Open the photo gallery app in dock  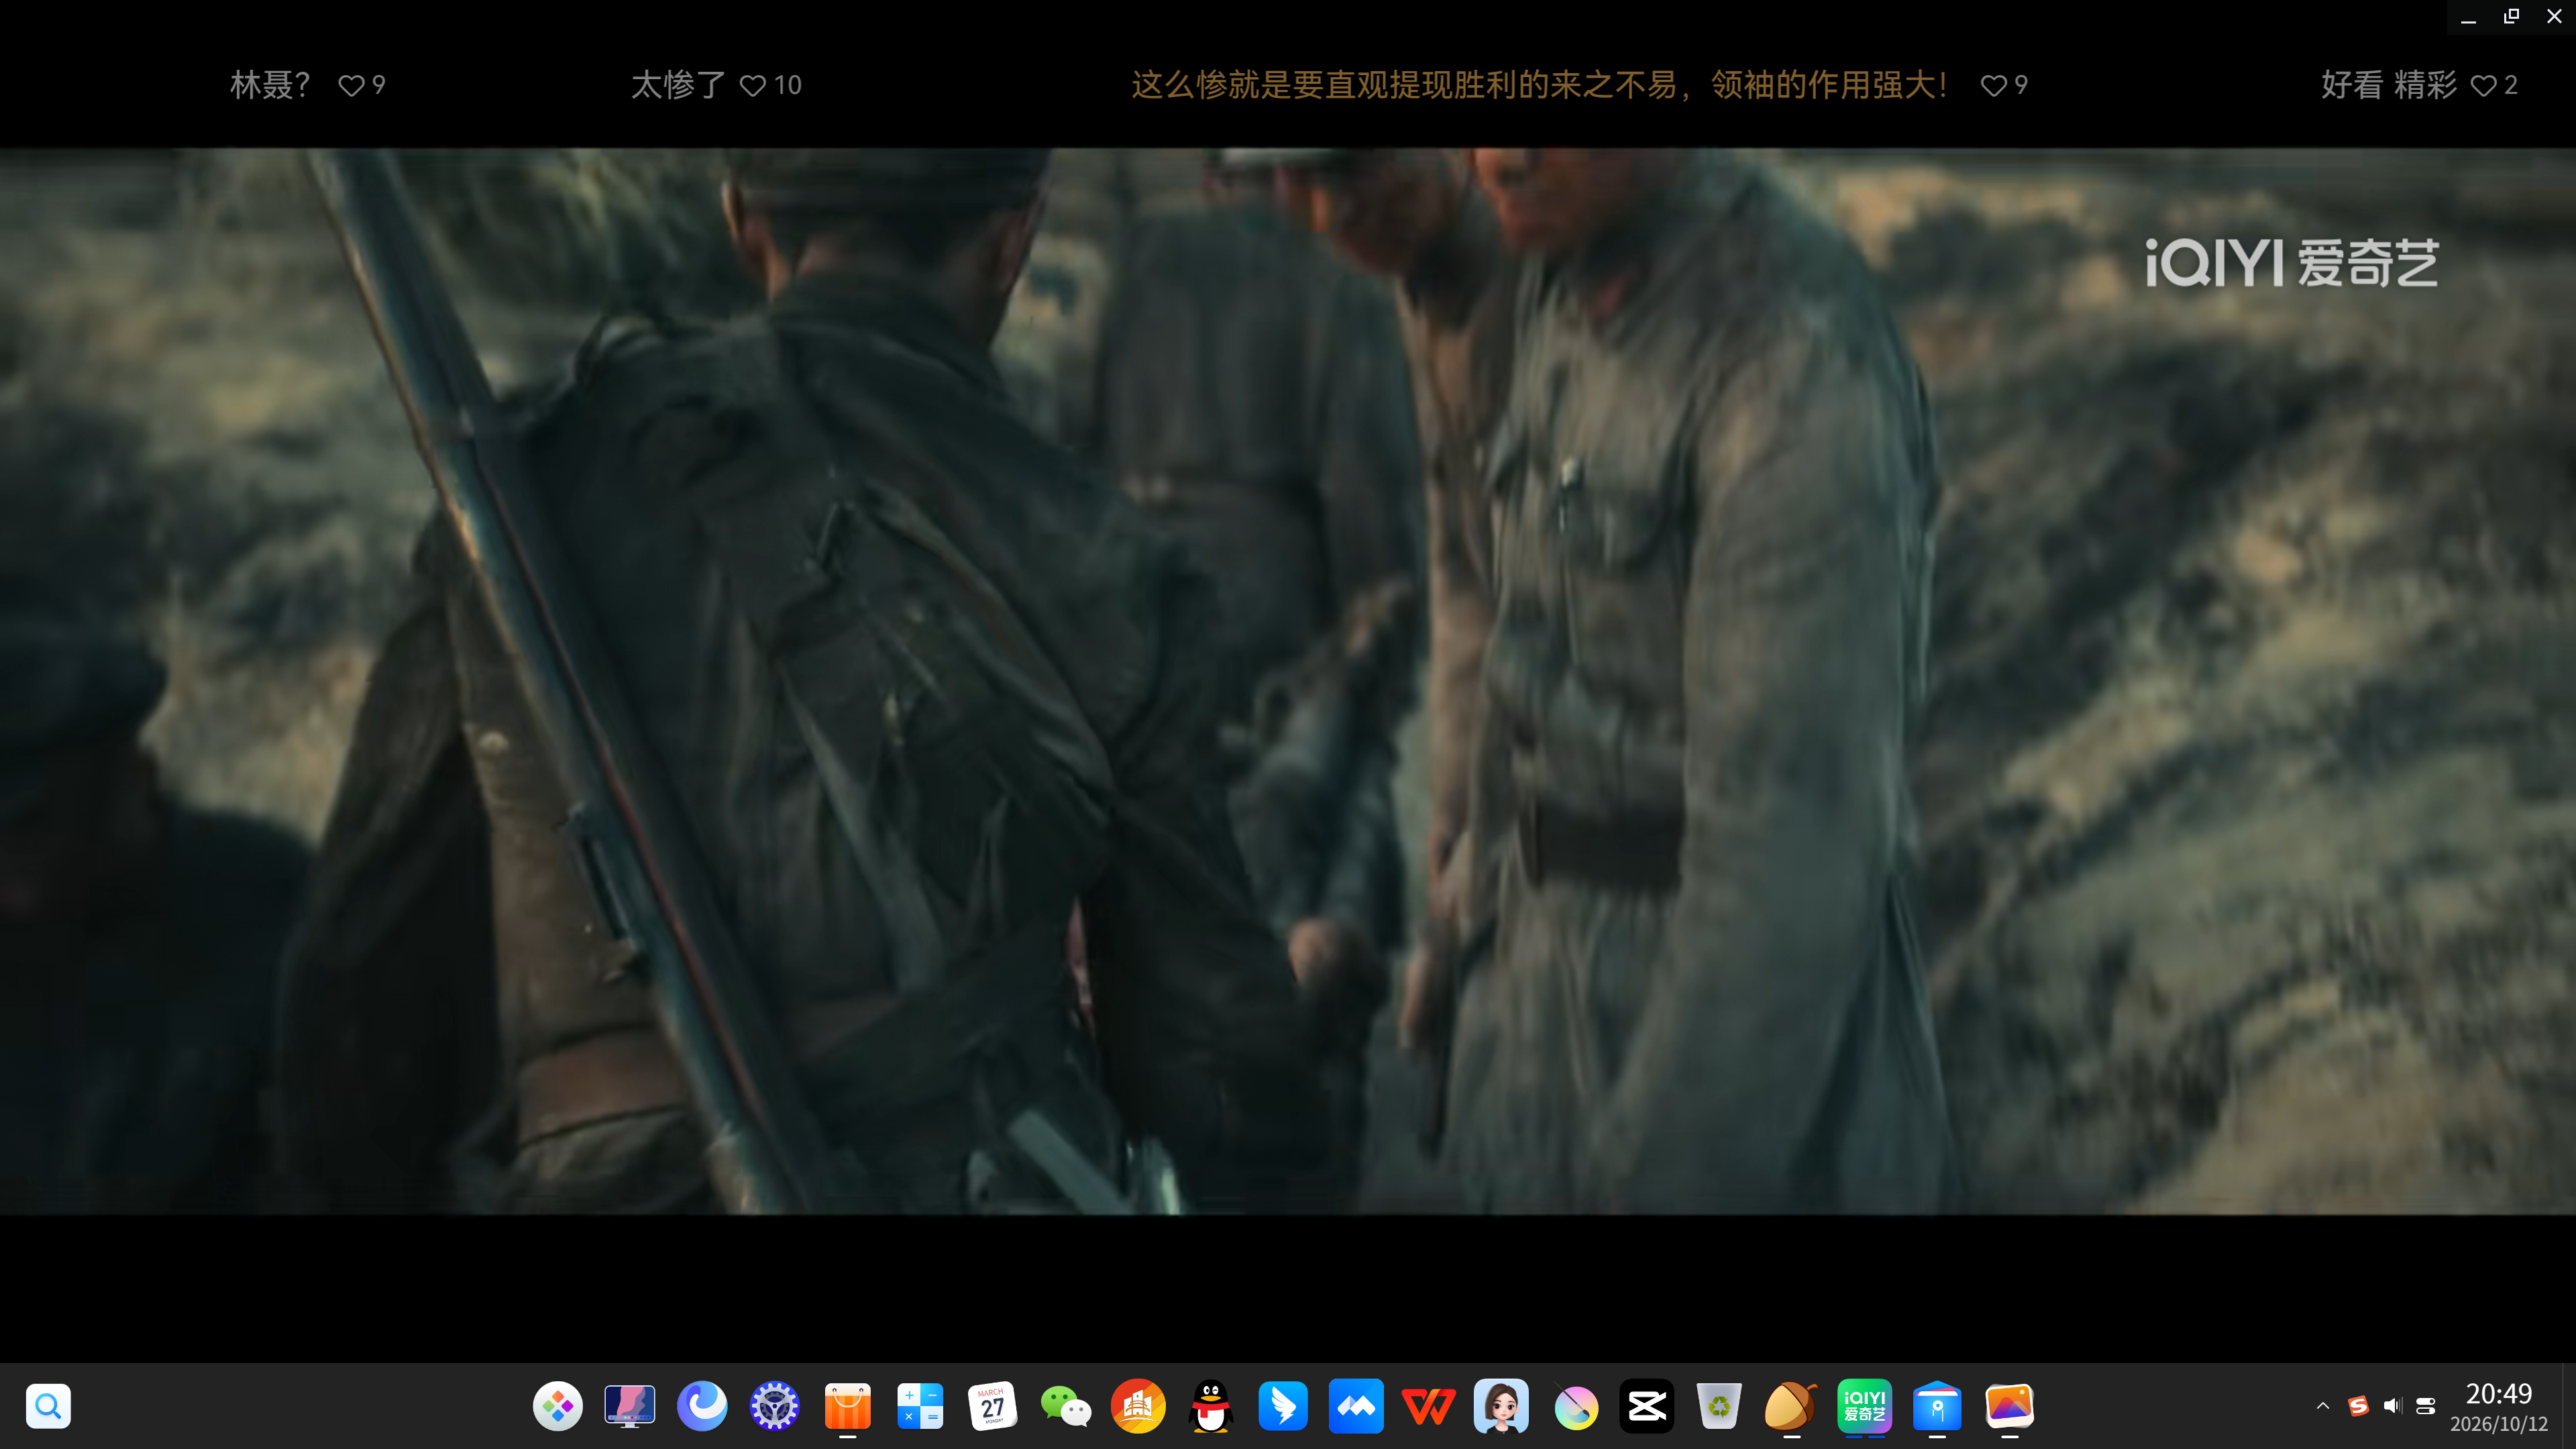tap(2009, 1407)
